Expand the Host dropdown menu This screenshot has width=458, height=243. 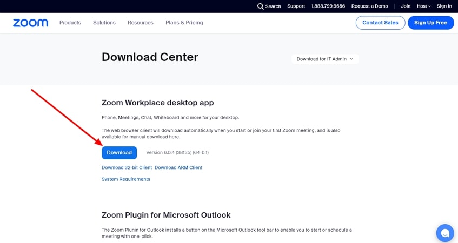423,6
